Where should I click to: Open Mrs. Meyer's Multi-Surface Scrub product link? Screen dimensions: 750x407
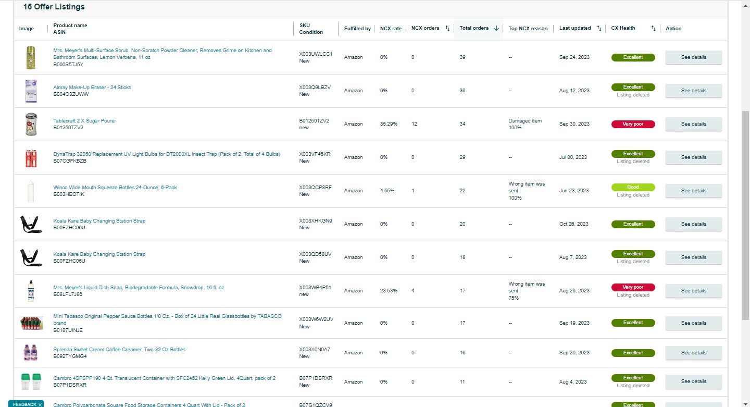tap(162, 54)
